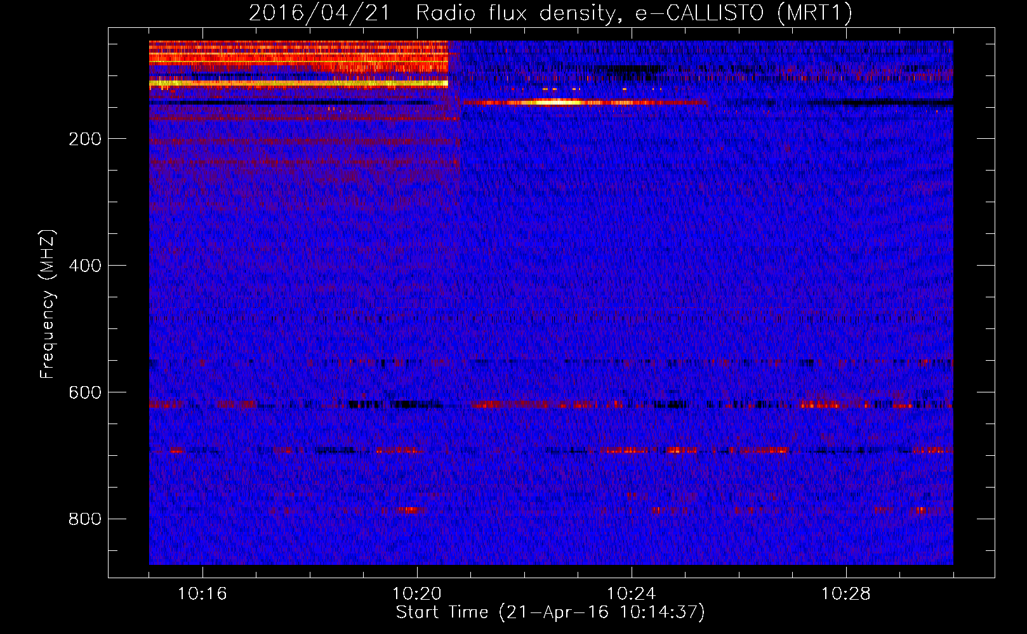1027x634 pixels.
Task: Click the 'Start Time (21-Apr-16 10:14:37)' label
Action: click(x=550, y=612)
